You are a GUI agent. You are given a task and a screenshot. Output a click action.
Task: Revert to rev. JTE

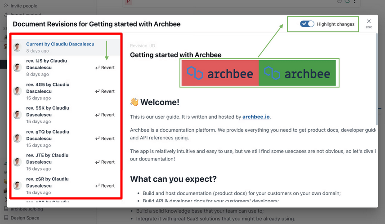(x=105, y=162)
